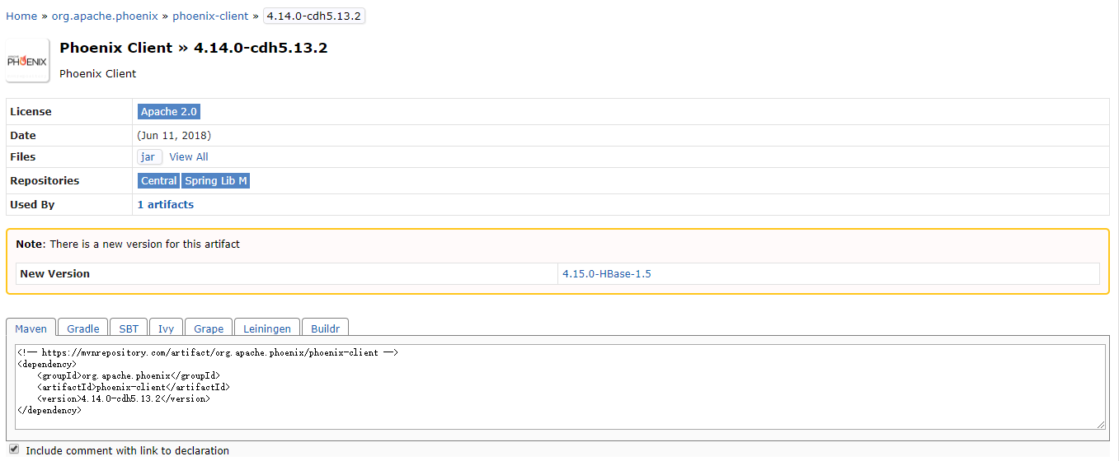Click the Repositories row label
The height and width of the screenshot is (461, 1119).
tap(45, 181)
